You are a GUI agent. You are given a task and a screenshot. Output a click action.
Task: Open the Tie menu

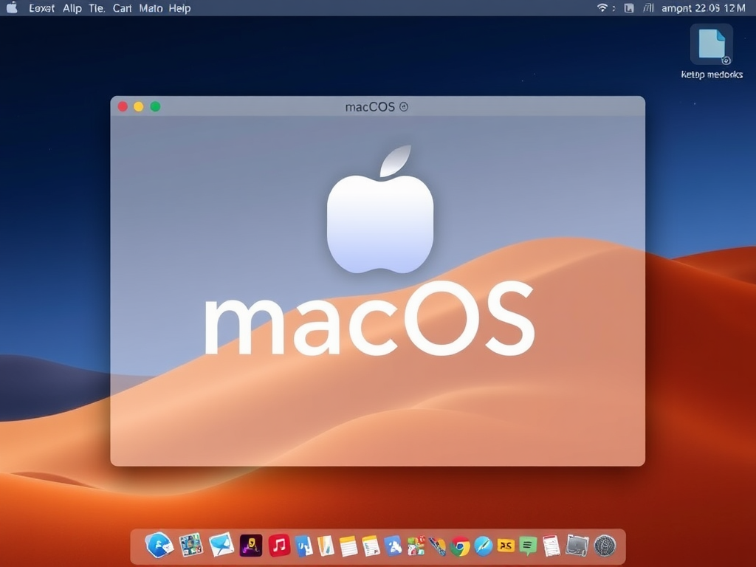96,8
